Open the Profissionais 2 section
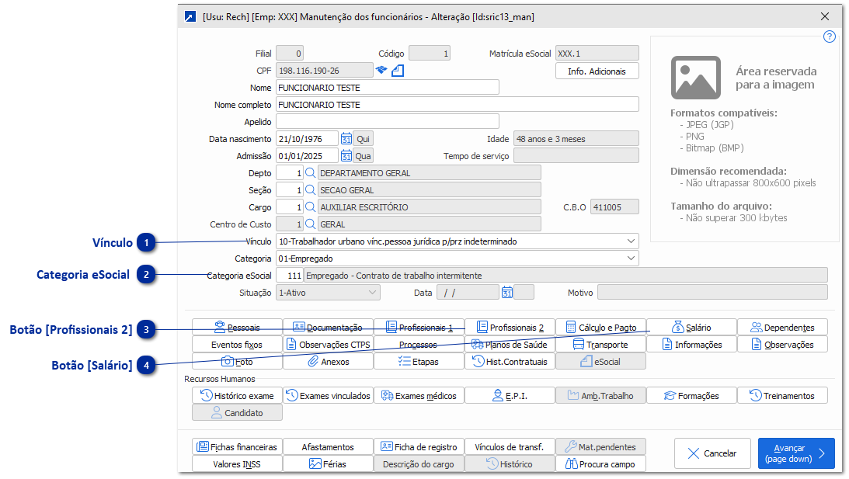This screenshot has height=479, width=849. (x=510, y=327)
